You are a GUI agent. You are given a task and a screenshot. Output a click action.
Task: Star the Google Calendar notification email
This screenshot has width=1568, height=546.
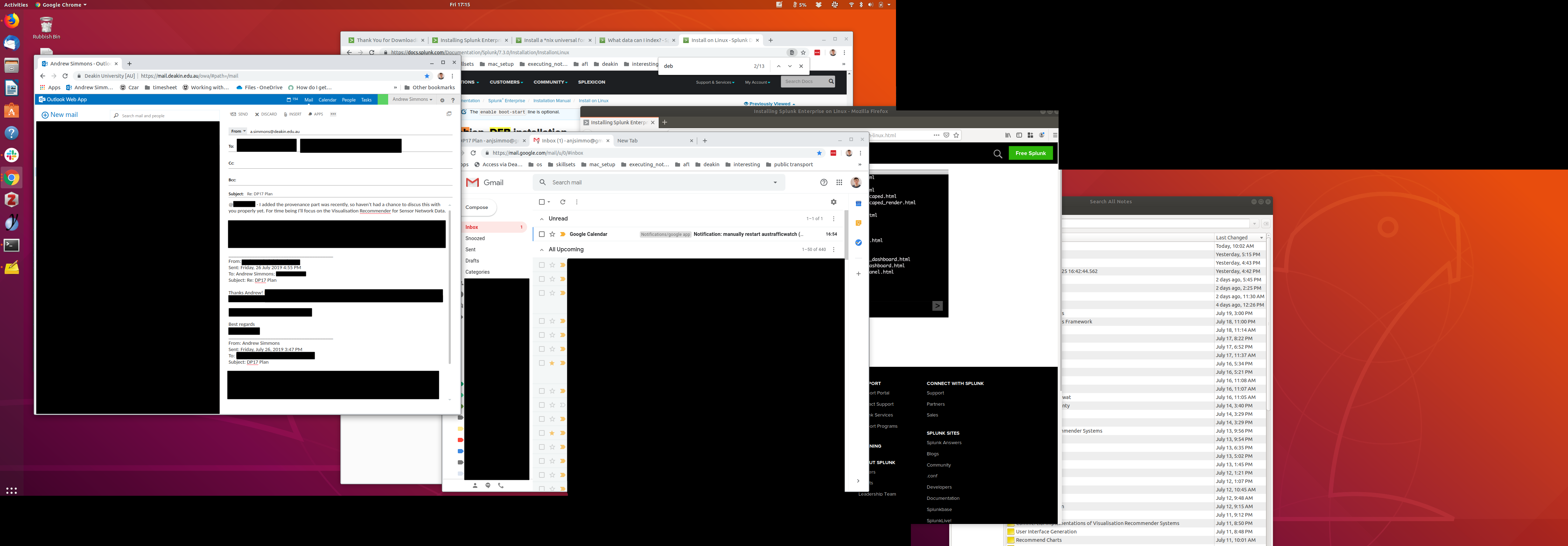coord(552,234)
